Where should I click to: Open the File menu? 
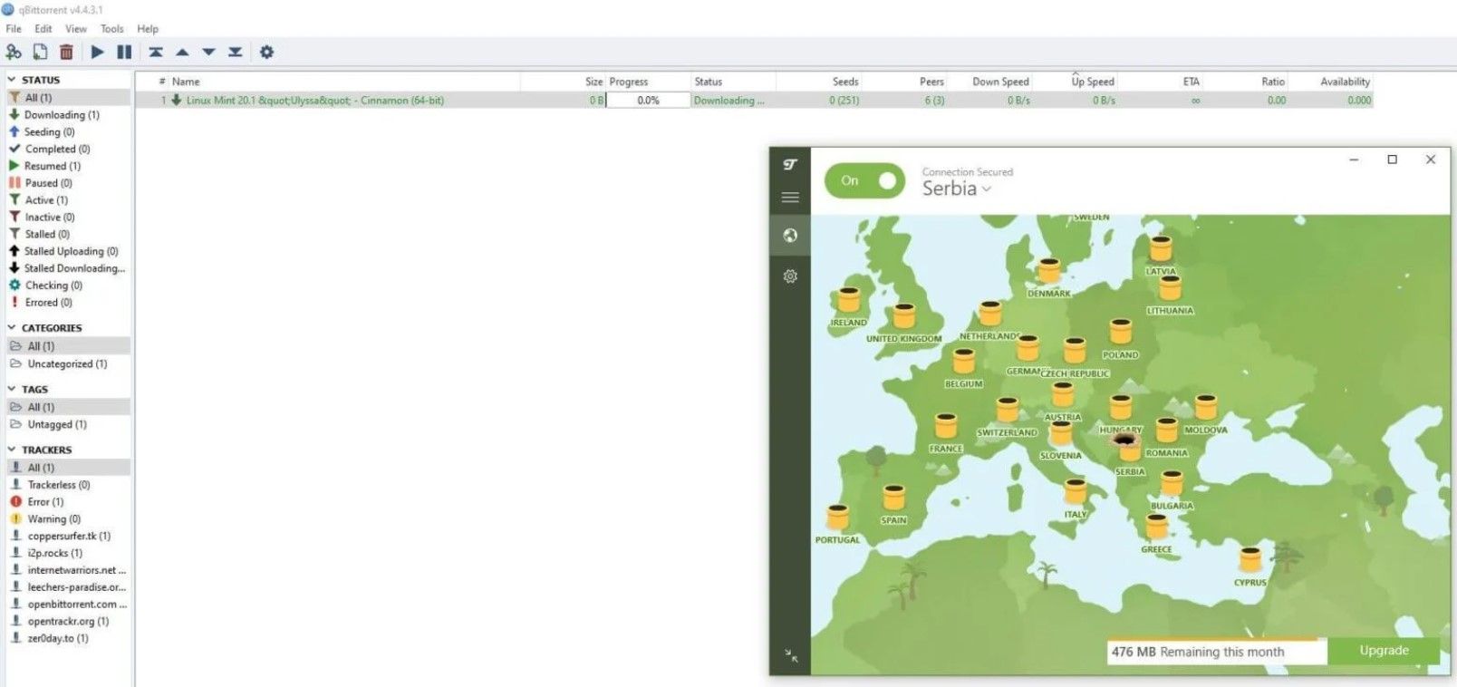click(x=14, y=29)
